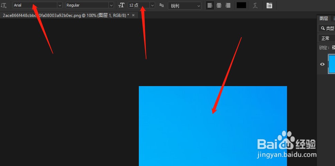This screenshot has width=335, height=166.
Task: Open the font size dropdown arrow
Action: pos(152,5)
